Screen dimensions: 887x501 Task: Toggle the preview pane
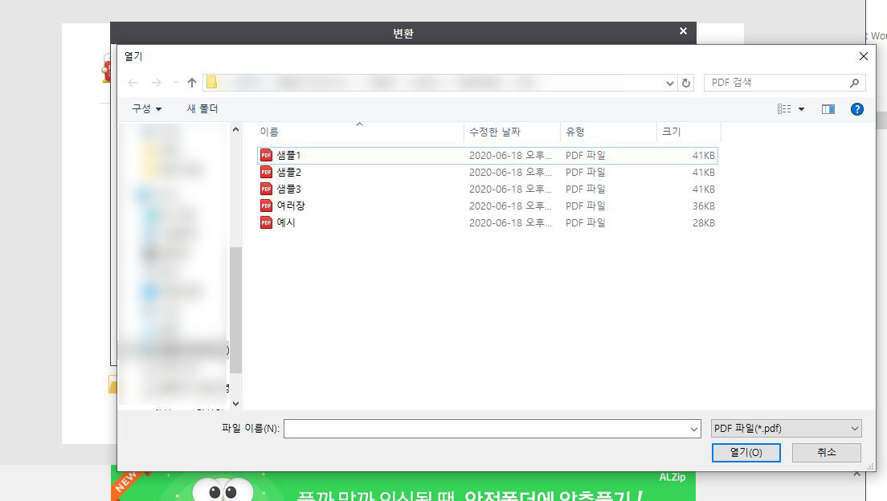(x=828, y=109)
